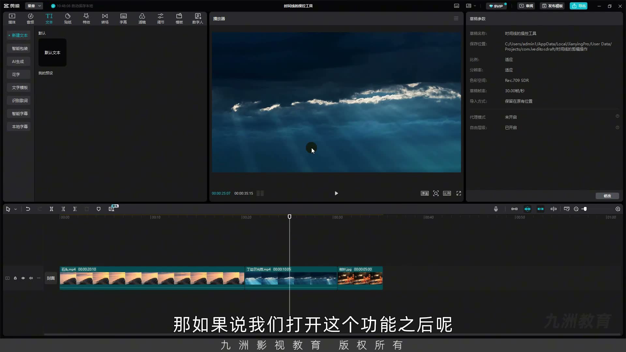The image size is (626, 352).
Task: Open player panel hamburger menu
Action: [x=456, y=19]
